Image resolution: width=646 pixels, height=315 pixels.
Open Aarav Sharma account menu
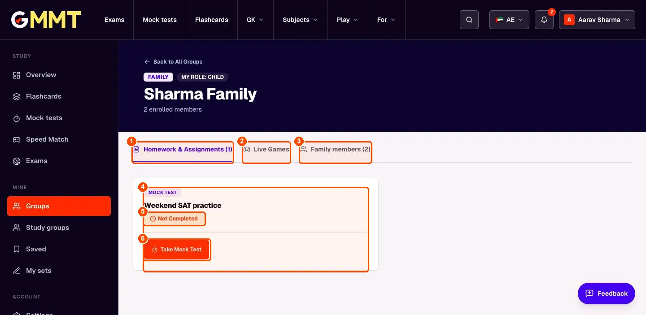click(597, 20)
